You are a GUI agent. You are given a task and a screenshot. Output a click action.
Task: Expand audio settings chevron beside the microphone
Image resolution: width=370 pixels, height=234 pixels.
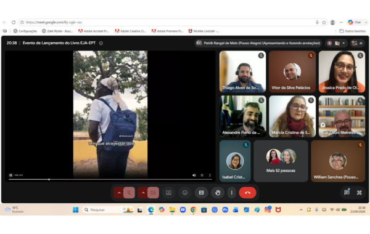pos(119,193)
